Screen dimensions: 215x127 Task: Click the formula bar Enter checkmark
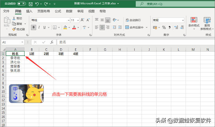pos(44,42)
